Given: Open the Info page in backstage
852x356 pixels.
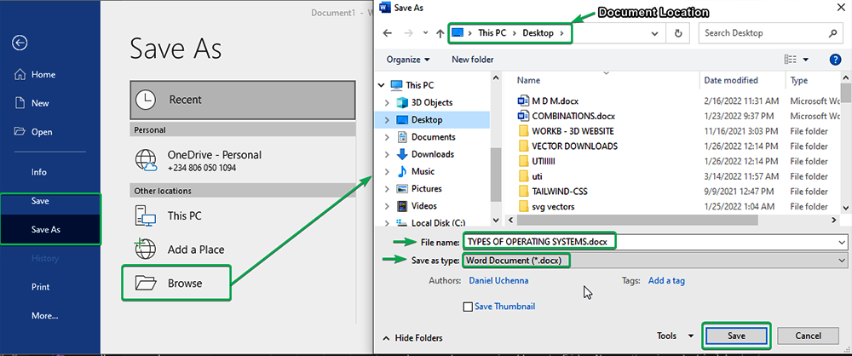Looking at the screenshot, I should 39,172.
